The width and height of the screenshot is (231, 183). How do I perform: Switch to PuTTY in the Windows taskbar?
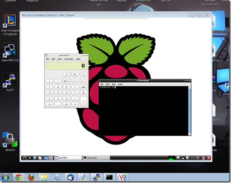coord(96,177)
